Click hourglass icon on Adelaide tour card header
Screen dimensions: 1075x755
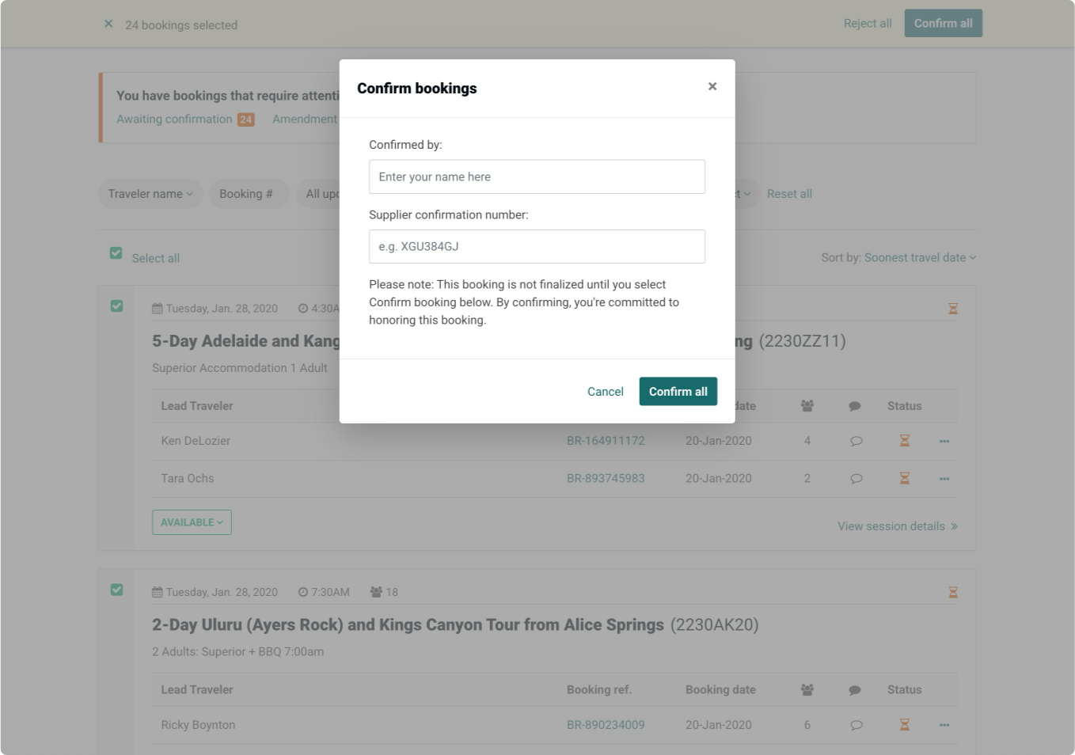(x=953, y=309)
